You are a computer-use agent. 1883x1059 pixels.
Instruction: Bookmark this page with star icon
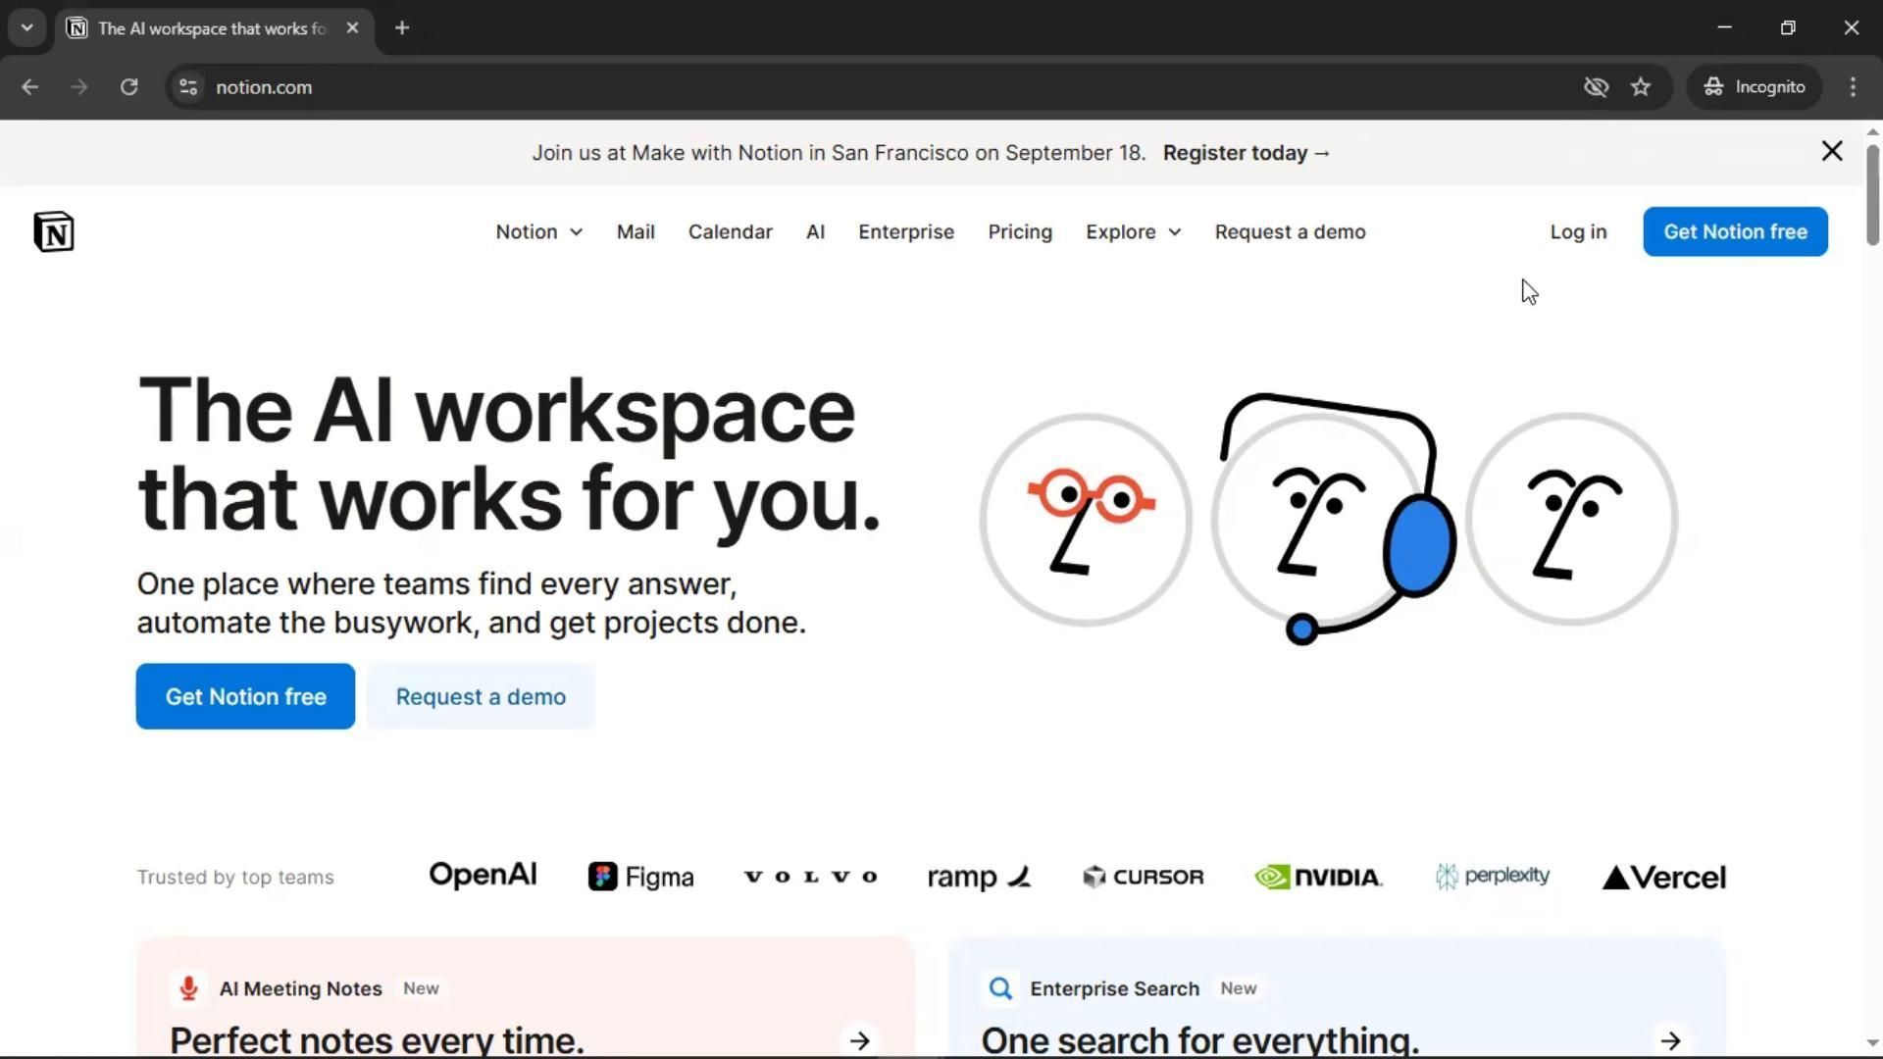pos(1641,87)
